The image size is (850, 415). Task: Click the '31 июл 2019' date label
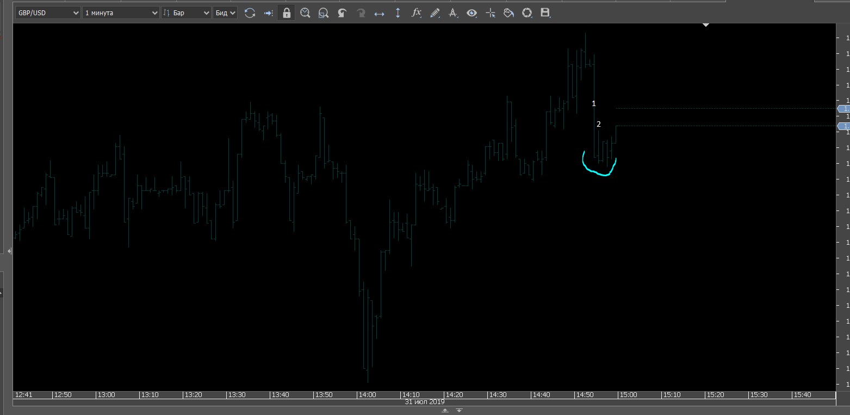coord(425,402)
